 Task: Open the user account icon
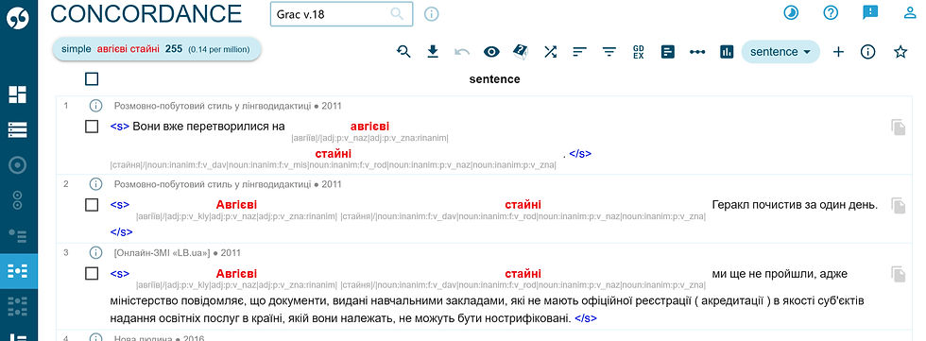[x=910, y=12]
